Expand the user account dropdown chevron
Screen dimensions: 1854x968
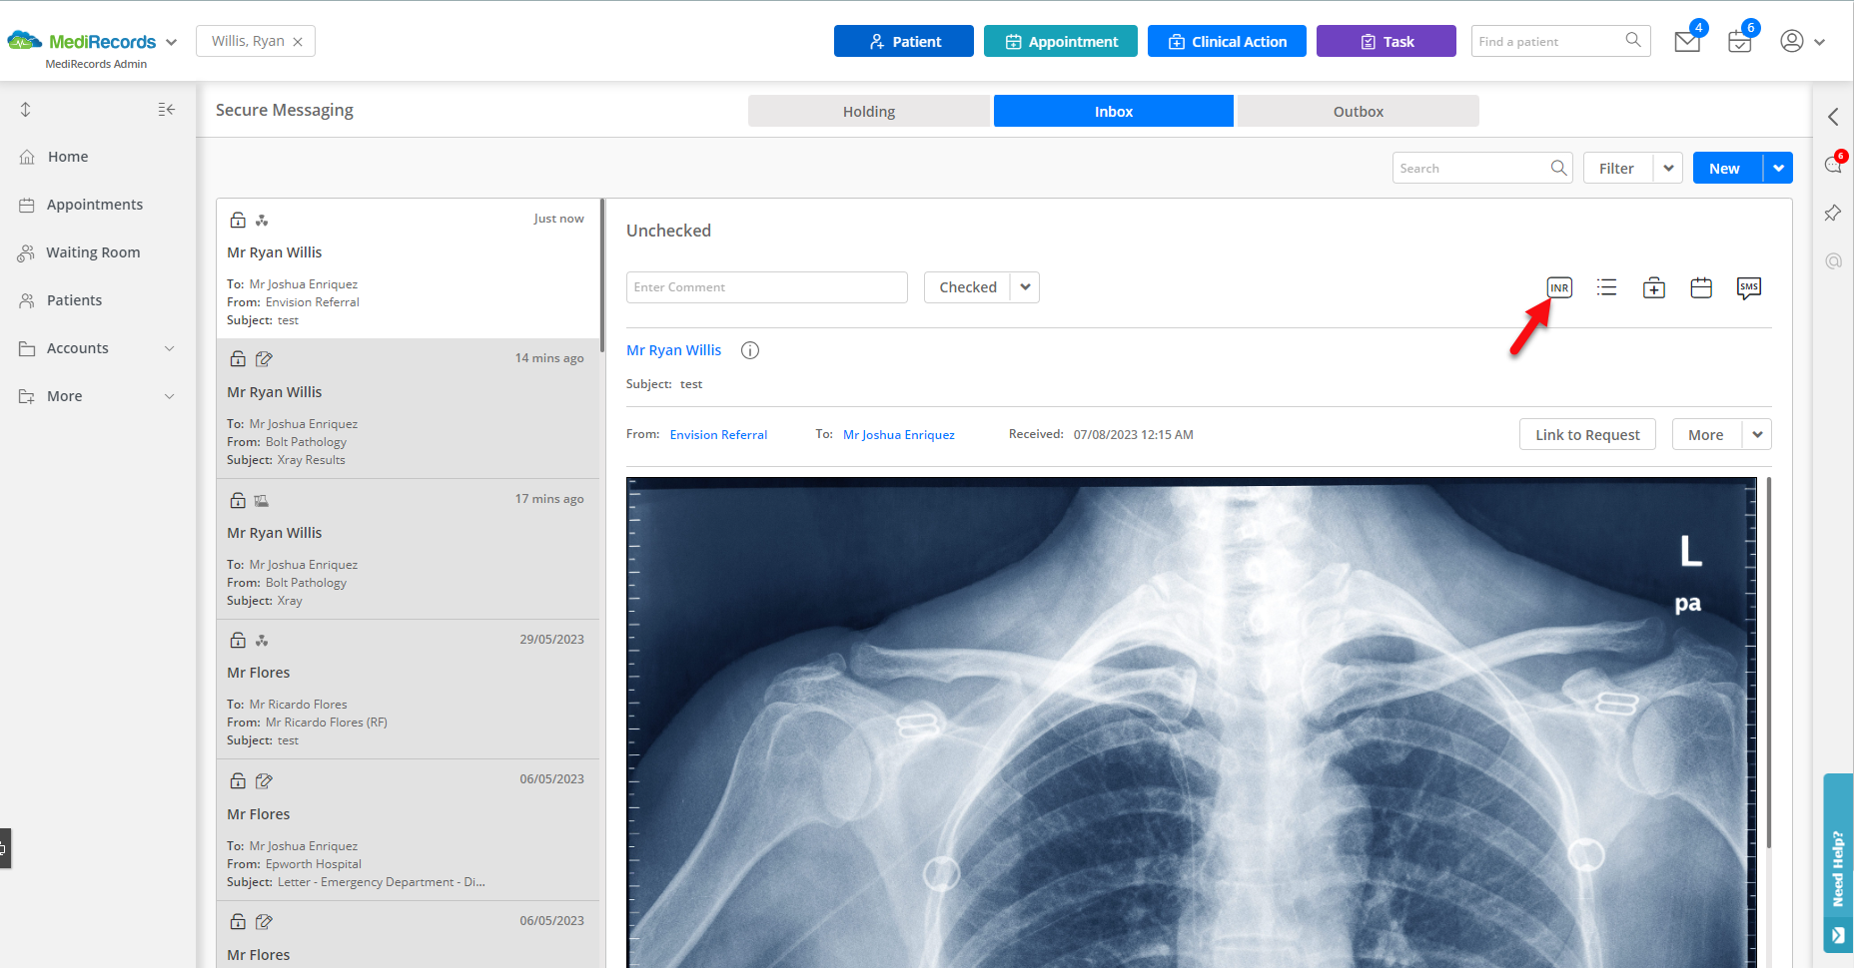click(x=1819, y=42)
